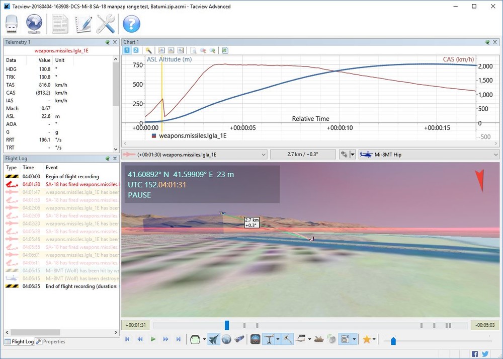Image resolution: width=503 pixels, height=359 pixels.
Task: Click the Facebook icon in status bar
Action: 475,353
